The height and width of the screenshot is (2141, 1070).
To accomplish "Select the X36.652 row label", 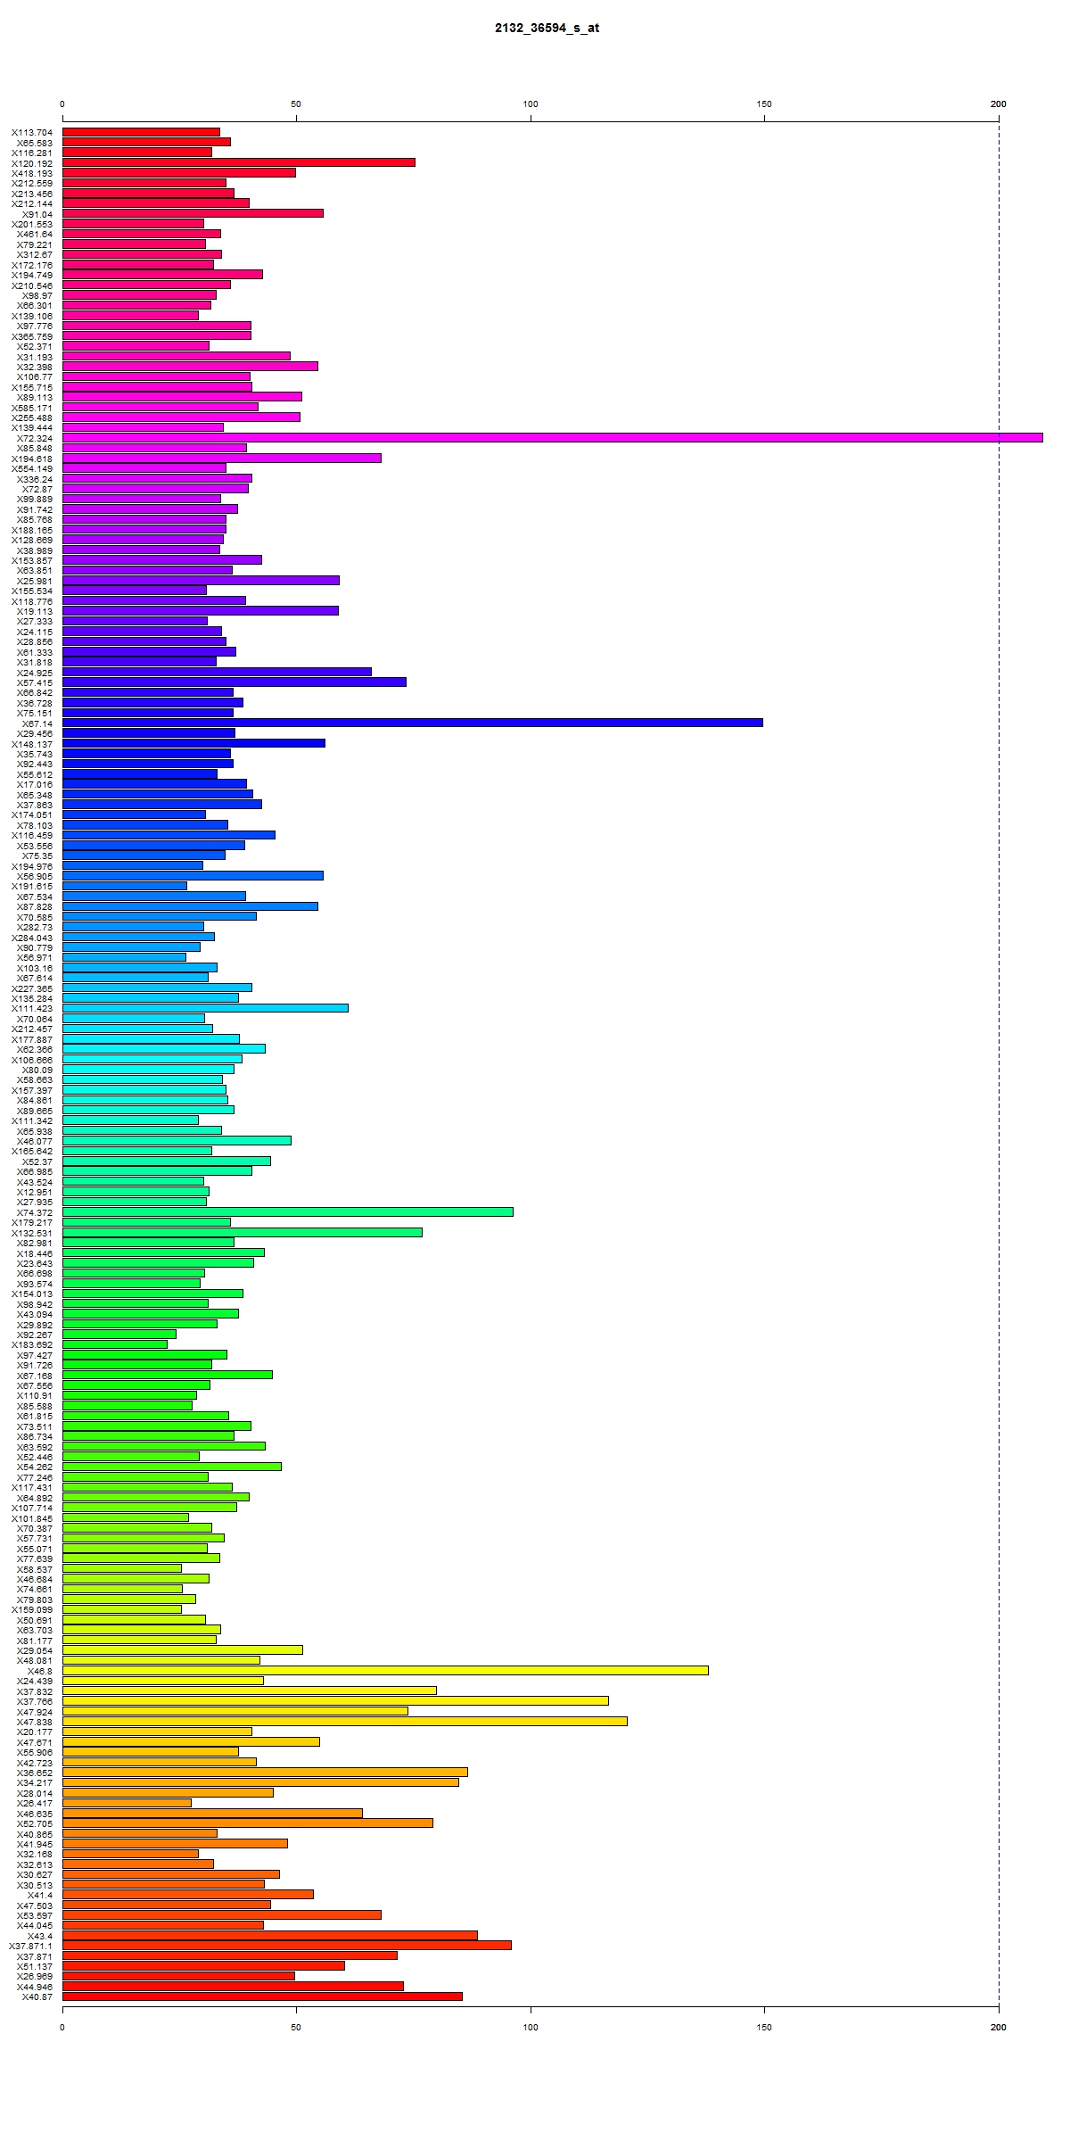I will 35,1773.
